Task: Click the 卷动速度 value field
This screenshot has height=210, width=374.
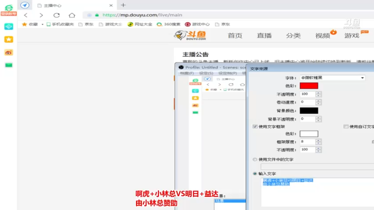Action: [x=308, y=102]
